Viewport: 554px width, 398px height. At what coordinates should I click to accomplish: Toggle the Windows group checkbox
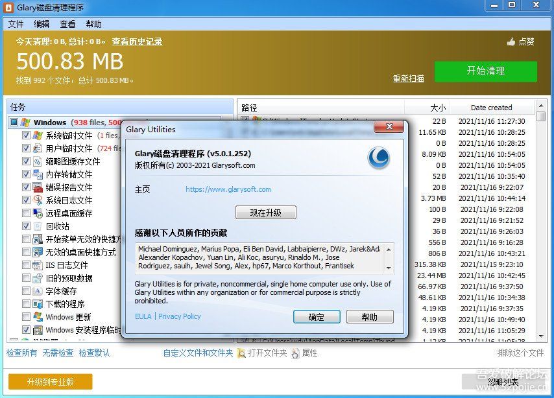pyautogui.click(x=14, y=123)
